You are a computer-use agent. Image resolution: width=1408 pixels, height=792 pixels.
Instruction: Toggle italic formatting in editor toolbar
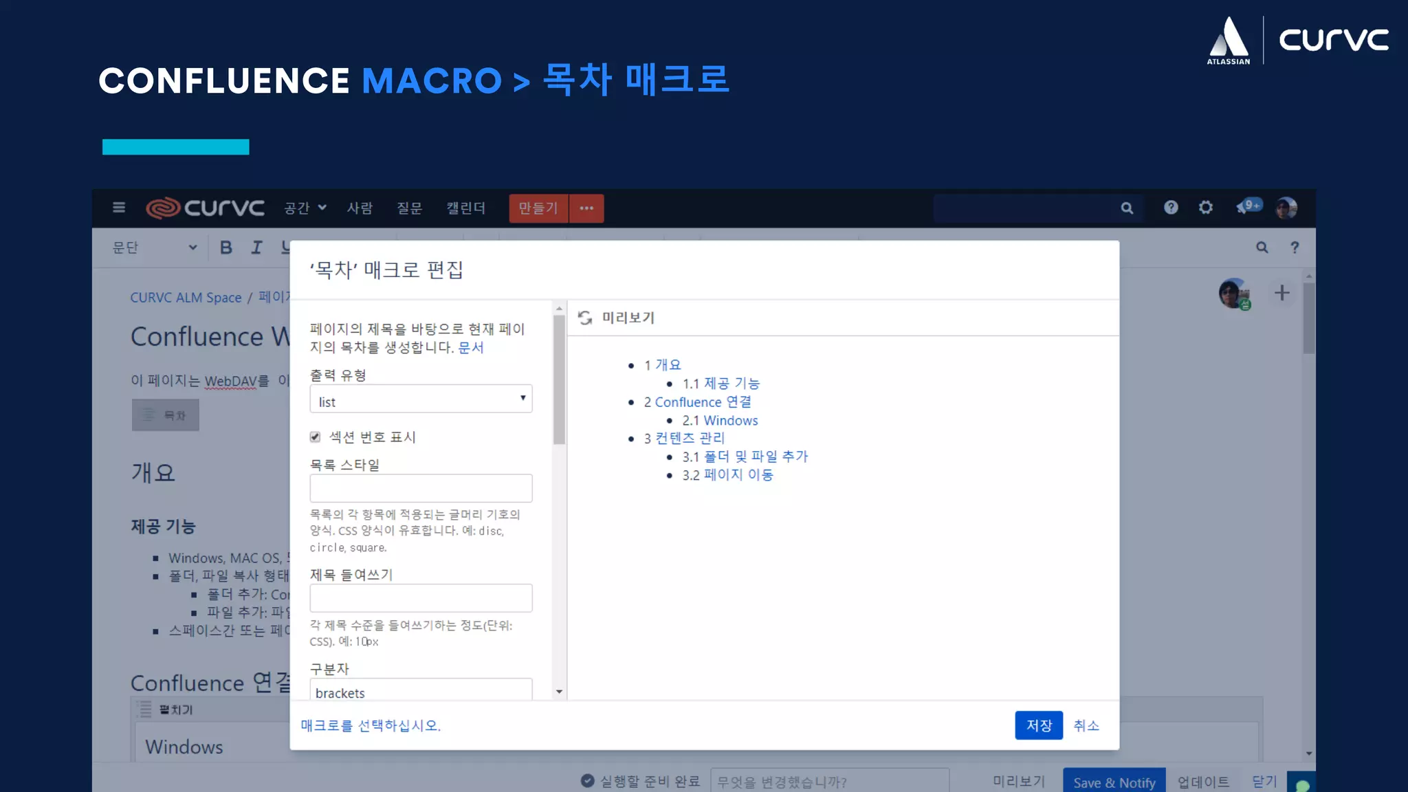(256, 247)
